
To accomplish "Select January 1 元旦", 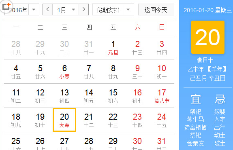I will tap(113, 47).
